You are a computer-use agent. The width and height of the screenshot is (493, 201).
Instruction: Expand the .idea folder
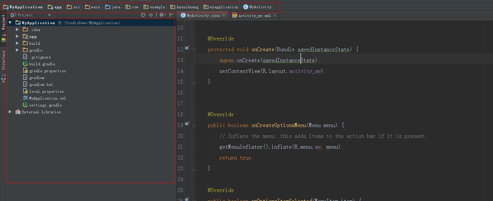pyautogui.click(x=17, y=30)
